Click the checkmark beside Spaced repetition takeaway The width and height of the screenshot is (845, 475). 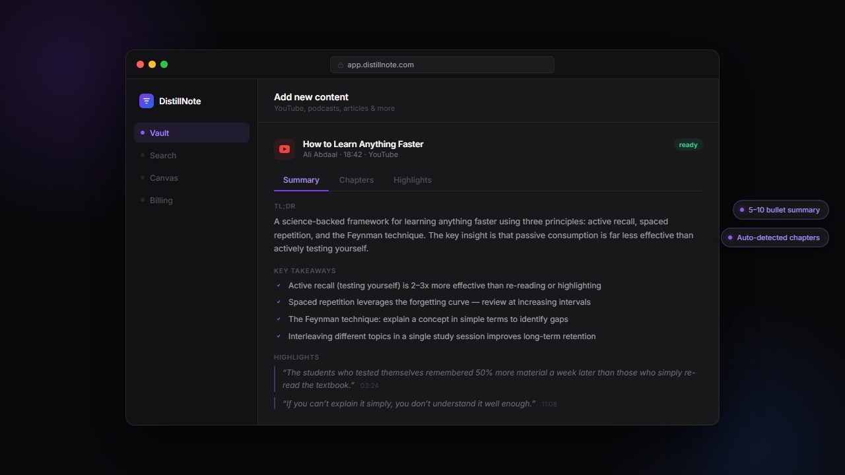pyautogui.click(x=279, y=302)
